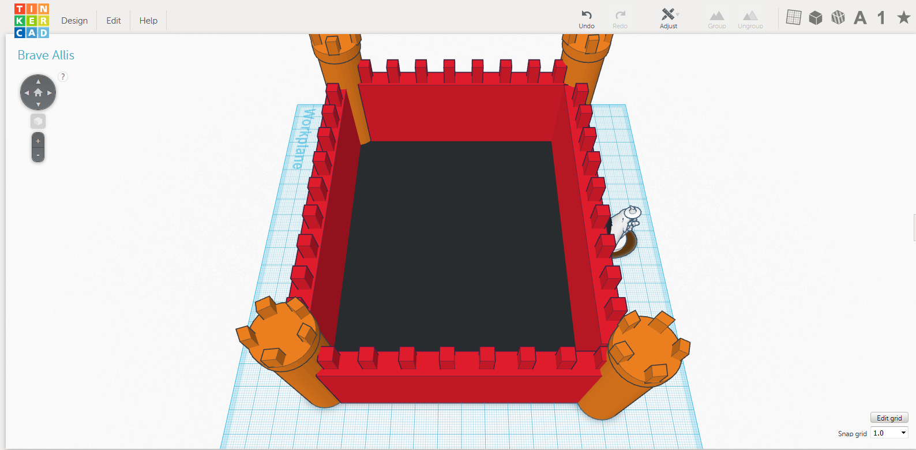Click the Ungroup button
The image size is (916, 450).
pyautogui.click(x=750, y=19)
